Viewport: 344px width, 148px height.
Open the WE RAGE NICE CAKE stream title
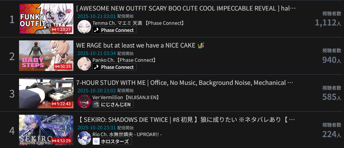[x=140, y=45]
